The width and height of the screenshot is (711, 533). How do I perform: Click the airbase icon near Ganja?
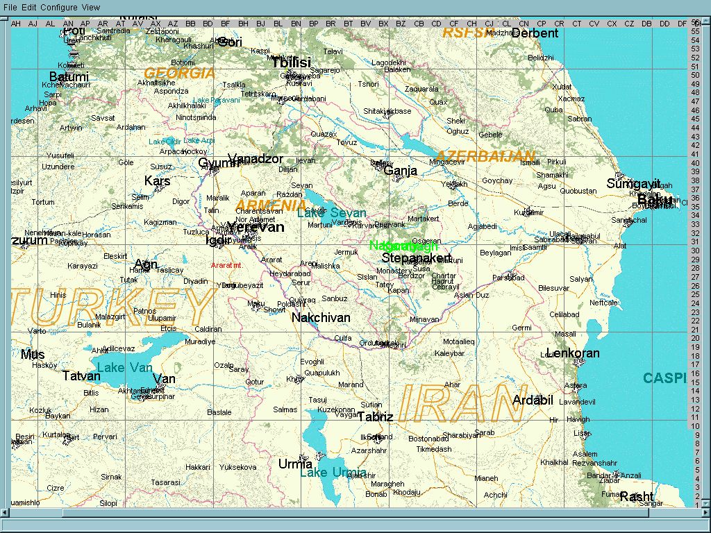397,178
